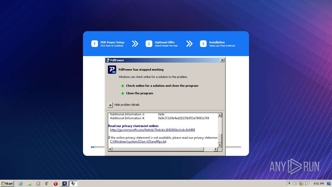Switch to PdfPower installer taskbar button
Viewport: 332px width, 187px height.
[x=65, y=184]
